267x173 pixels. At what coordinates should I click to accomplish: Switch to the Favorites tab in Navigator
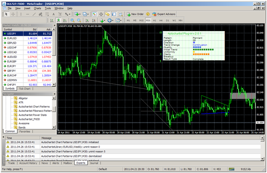(x=25, y=131)
